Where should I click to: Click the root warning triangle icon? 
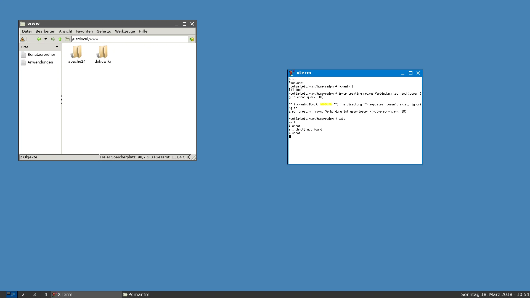pos(23,39)
